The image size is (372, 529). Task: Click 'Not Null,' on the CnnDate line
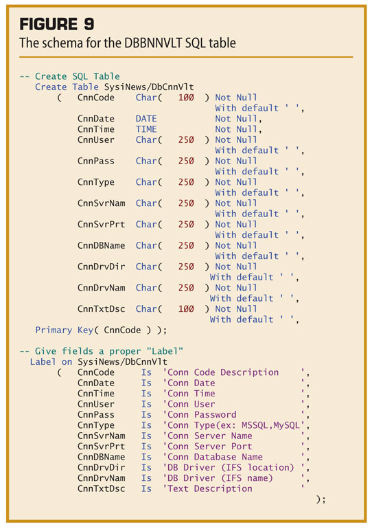[x=238, y=119]
